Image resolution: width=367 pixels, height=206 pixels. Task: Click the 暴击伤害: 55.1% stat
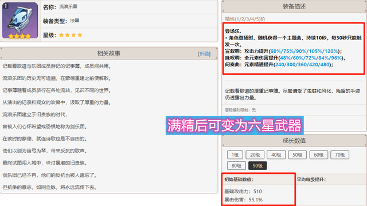243,200
